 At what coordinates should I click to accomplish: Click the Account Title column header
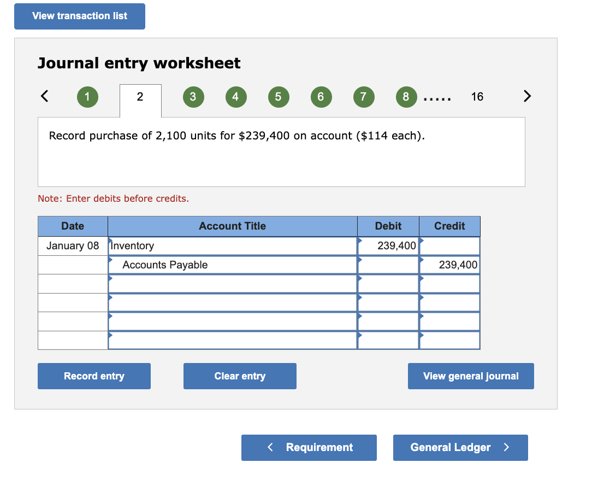tap(233, 226)
